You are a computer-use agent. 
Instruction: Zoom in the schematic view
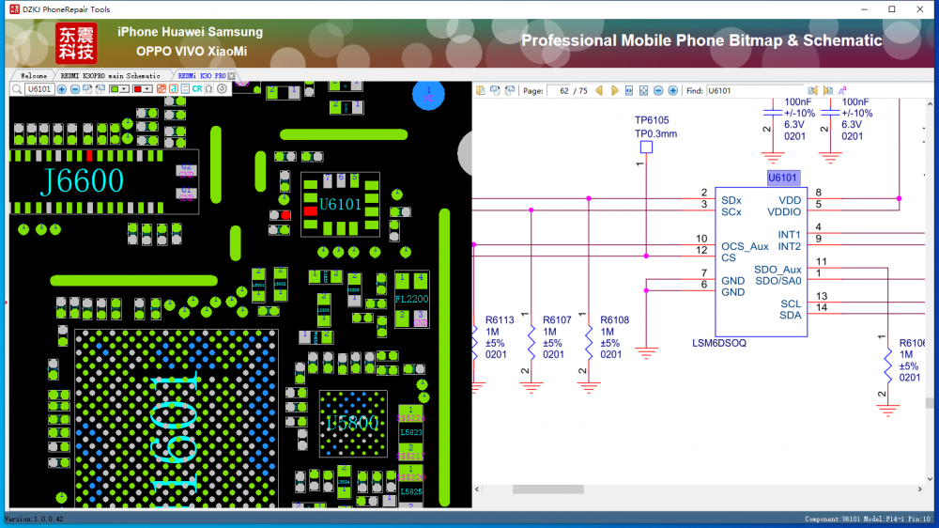[672, 90]
